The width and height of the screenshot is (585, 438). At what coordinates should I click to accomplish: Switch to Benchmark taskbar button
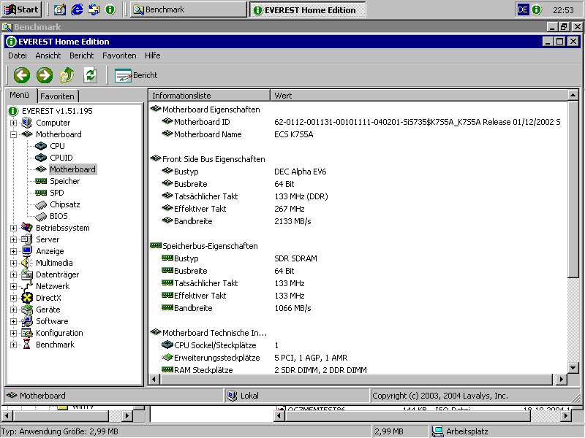point(188,9)
